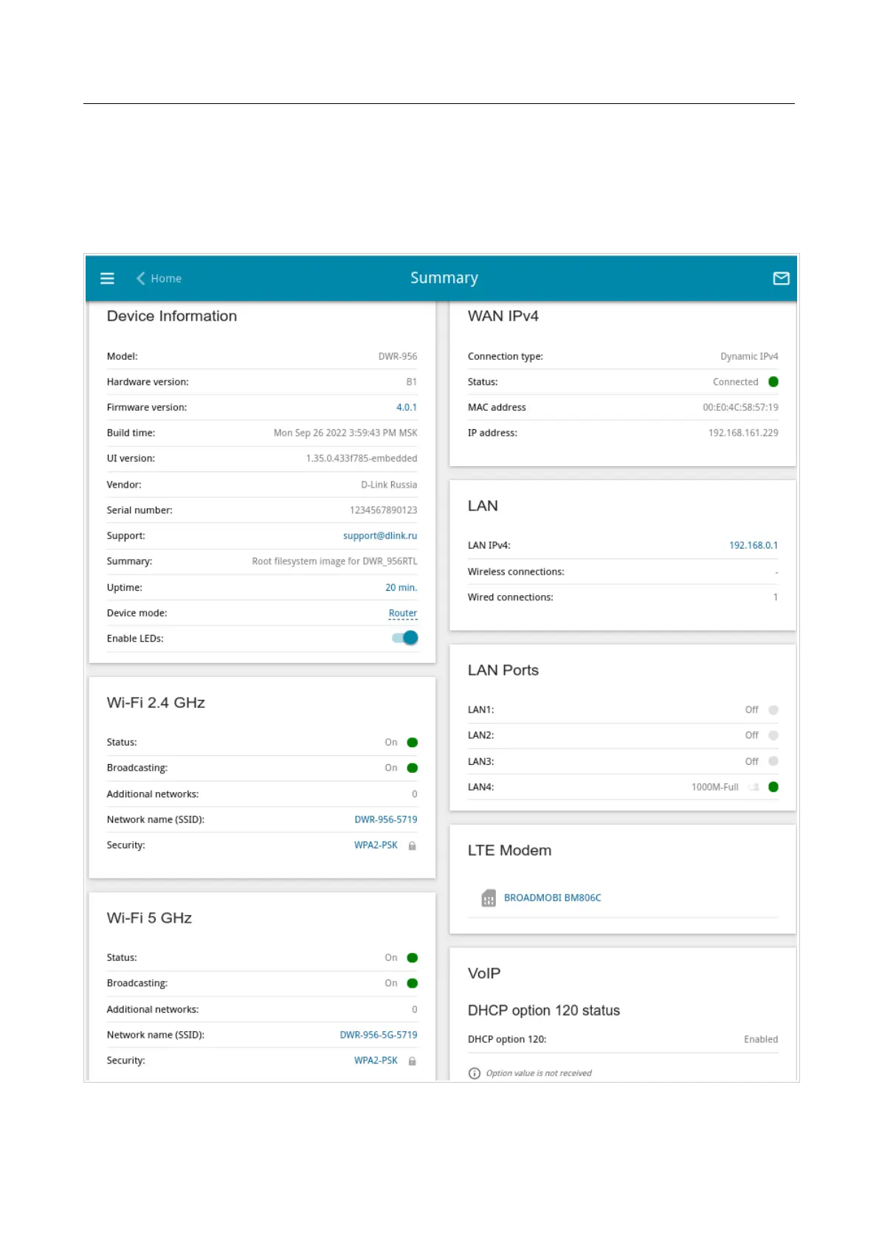Click the back chevron beside Home

(x=140, y=278)
